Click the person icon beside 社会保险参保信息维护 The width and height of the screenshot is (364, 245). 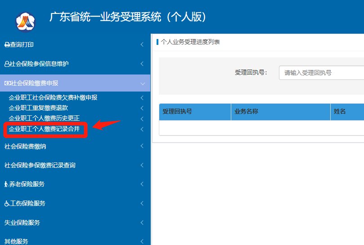click(7, 64)
